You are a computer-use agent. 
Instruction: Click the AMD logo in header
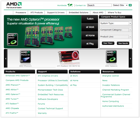14,5
